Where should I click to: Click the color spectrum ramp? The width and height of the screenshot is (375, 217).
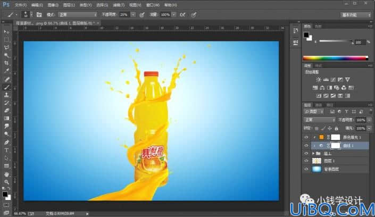pos(336,57)
